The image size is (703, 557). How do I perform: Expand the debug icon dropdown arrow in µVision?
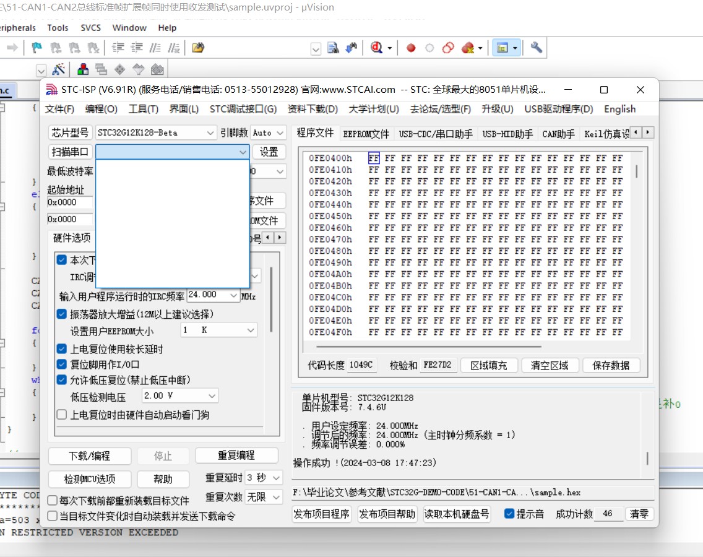point(390,48)
